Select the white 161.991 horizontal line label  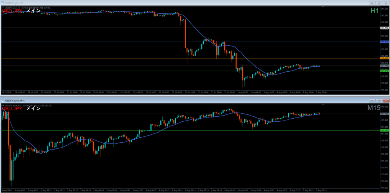click(385, 28)
